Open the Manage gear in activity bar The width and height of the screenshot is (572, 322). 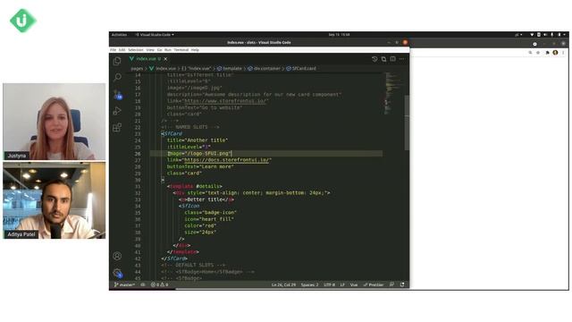click(117, 273)
